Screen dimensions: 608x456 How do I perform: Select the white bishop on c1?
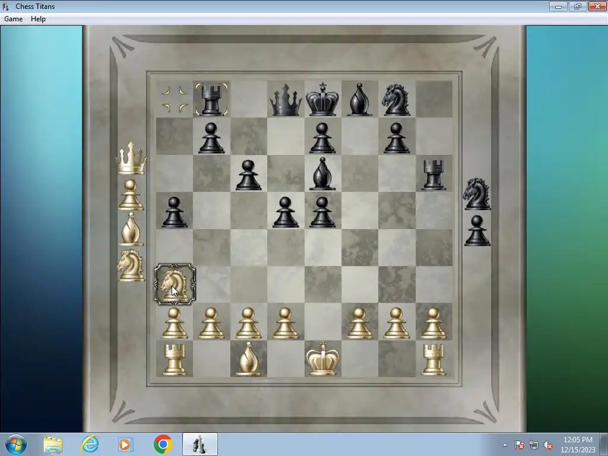(x=248, y=359)
